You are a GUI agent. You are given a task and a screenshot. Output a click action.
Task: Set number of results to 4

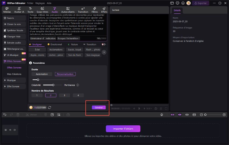(78, 95)
